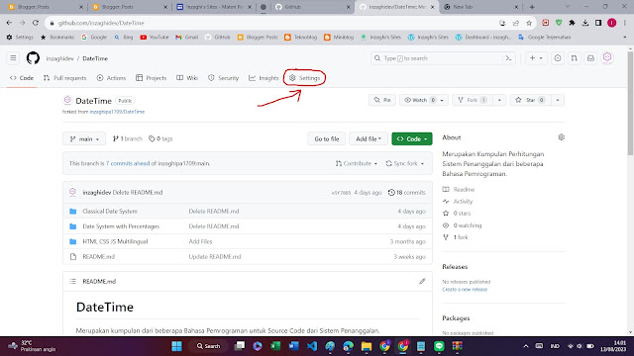Open the create new plus dropdown
Screen dimensions: 634x356
tap(536, 58)
